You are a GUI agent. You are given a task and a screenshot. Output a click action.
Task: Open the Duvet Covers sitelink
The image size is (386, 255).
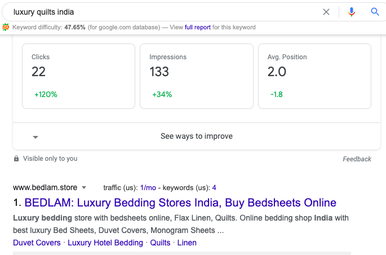(x=37, y=243)
